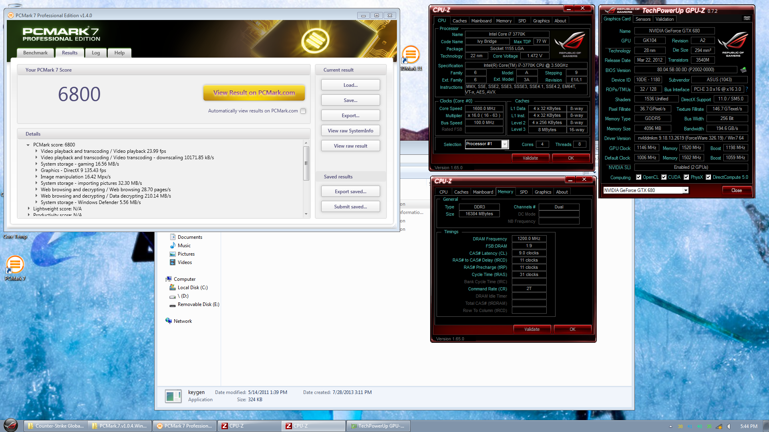The image size is (769, 432).
Task: Select Computer in Explorer navigation pane
Action: click(184, 279)
